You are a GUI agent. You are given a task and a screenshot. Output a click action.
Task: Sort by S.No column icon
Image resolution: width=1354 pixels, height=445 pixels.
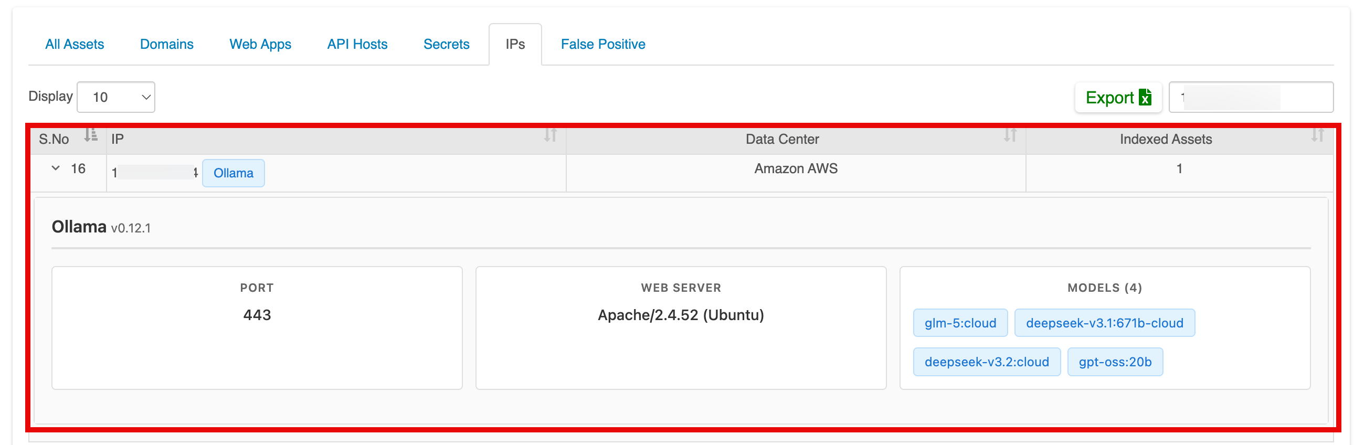(x=91, y=135)
